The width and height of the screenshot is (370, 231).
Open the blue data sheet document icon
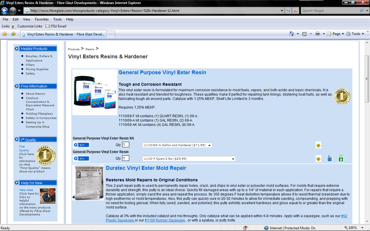pyautogui.click(x=330, y=158)
